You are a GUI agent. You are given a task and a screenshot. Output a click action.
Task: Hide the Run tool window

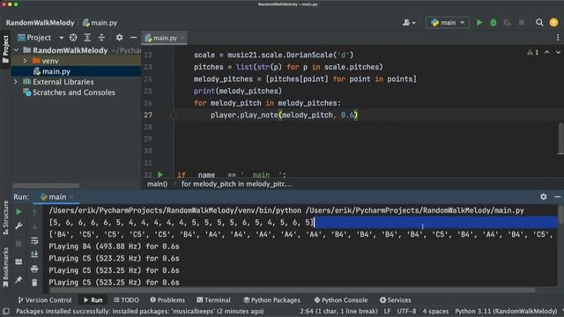coord(558,196)
